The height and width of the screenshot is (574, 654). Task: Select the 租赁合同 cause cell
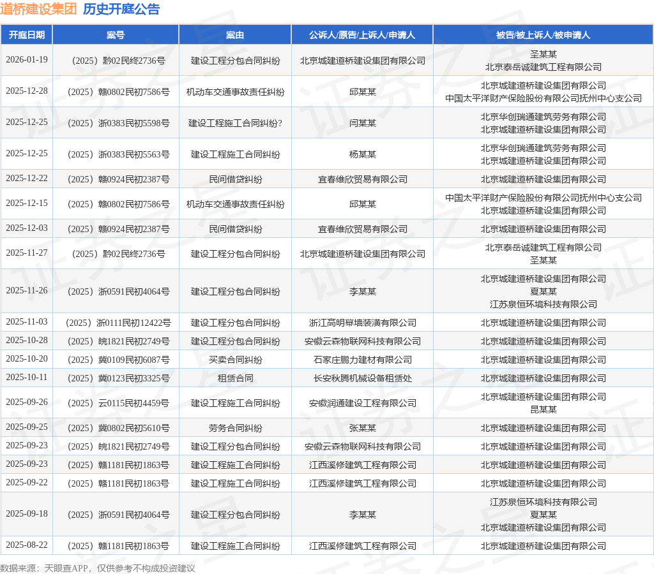pyautogui.click(x=235, y=378)
